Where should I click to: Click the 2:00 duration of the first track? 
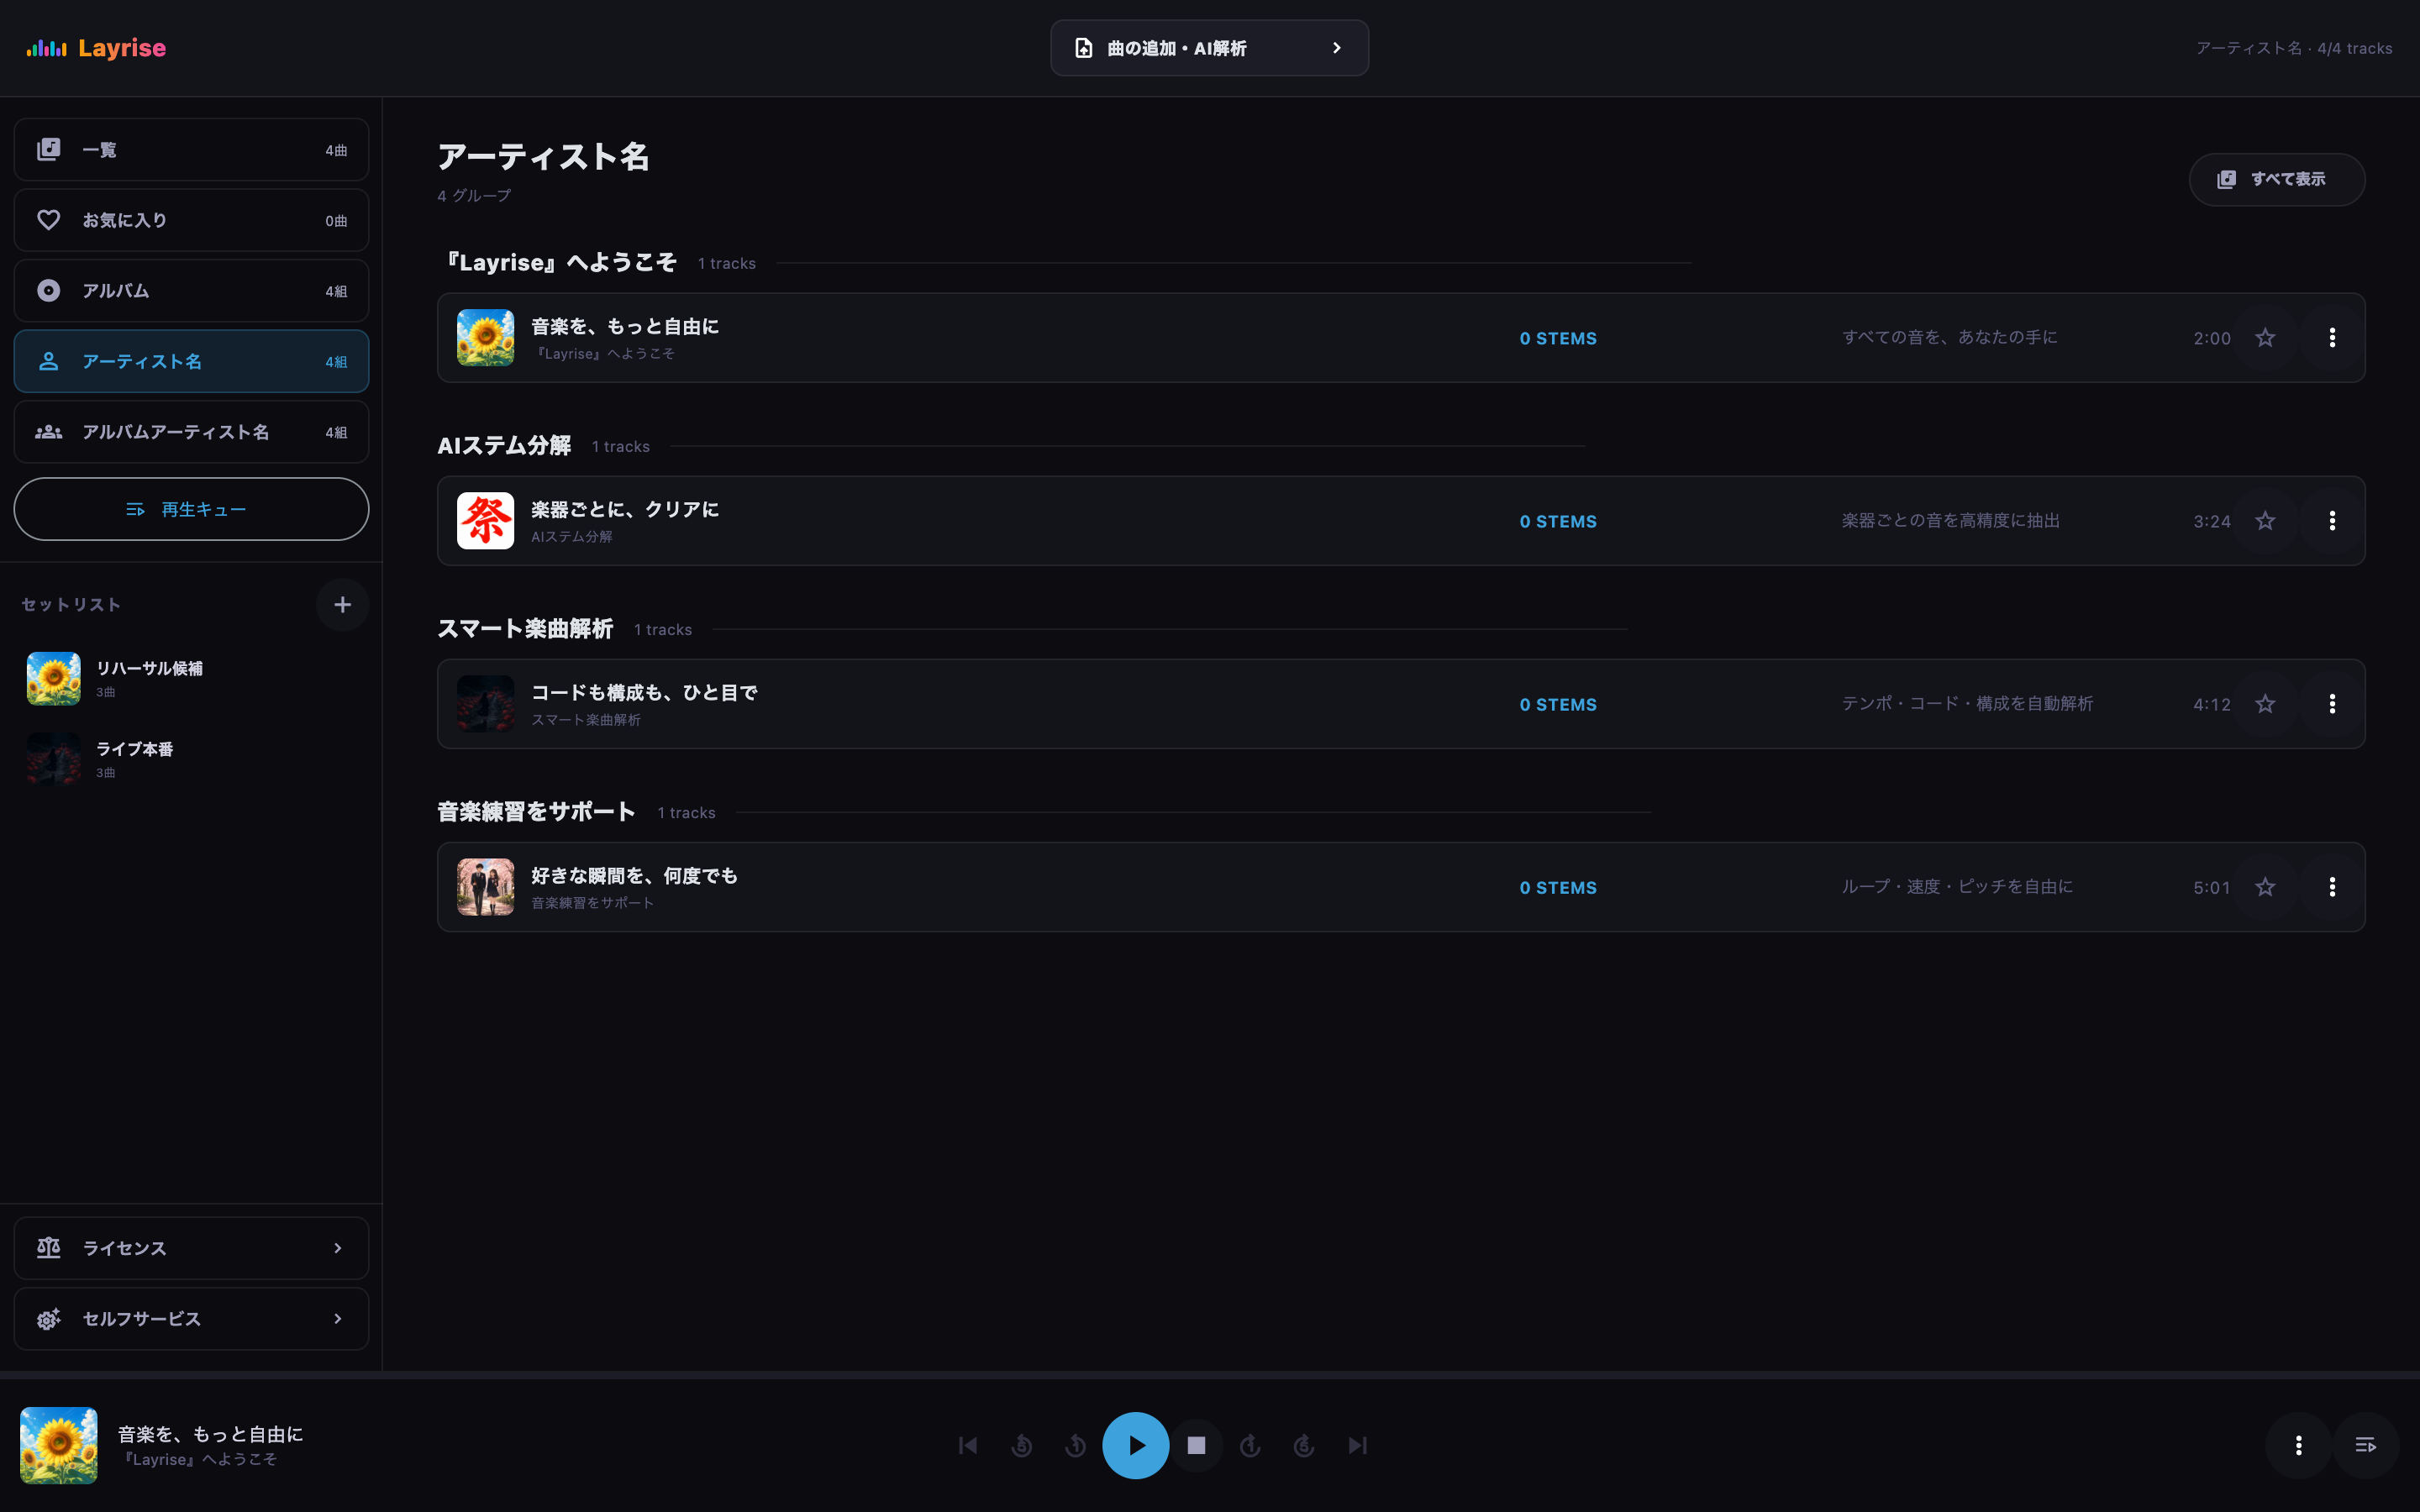pos(2211,339)
